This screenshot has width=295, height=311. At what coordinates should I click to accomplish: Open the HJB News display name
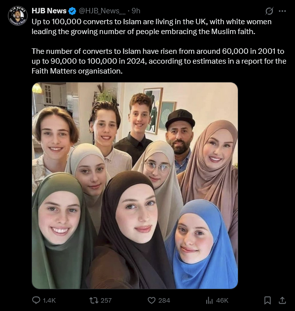[49, 11]
